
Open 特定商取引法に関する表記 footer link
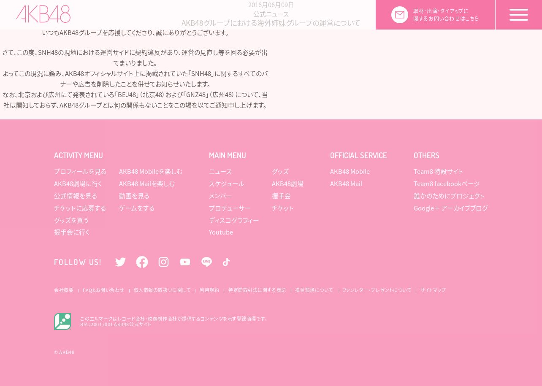click(x=257, y=290)
